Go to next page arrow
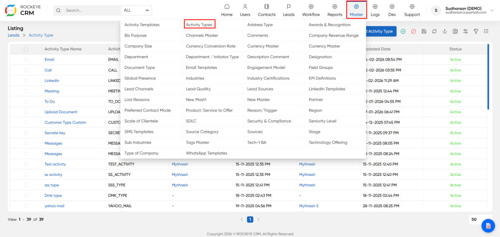This screenshot has height=237, width=500. click(x=258, y=219)
